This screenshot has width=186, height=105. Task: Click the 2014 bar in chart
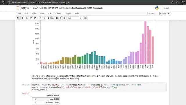145,43
